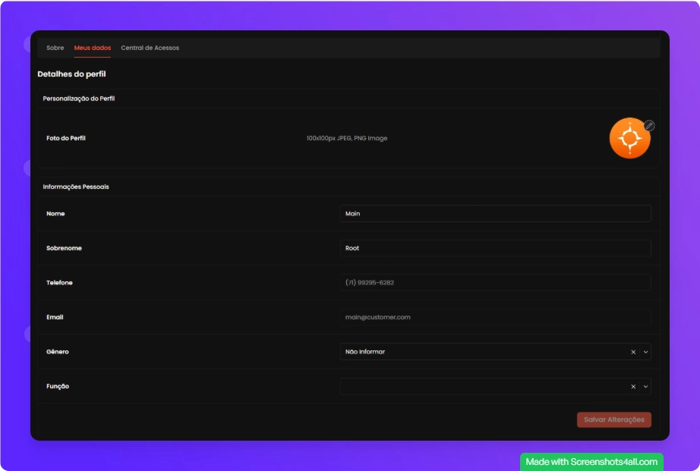
Task: Focus the Nome input containing Main
Action: tap(495, 214)
